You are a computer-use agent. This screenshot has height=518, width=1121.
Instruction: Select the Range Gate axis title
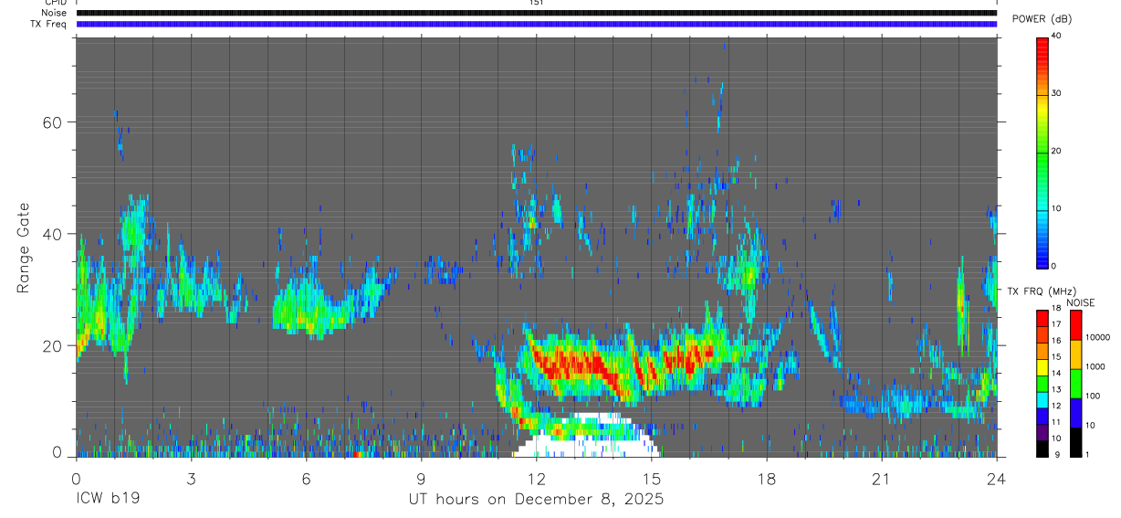coord(24,248)
